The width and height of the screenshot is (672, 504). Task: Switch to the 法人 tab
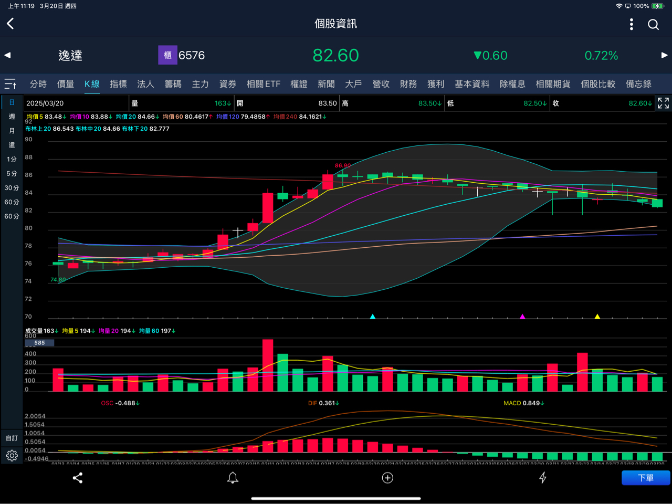145,84
